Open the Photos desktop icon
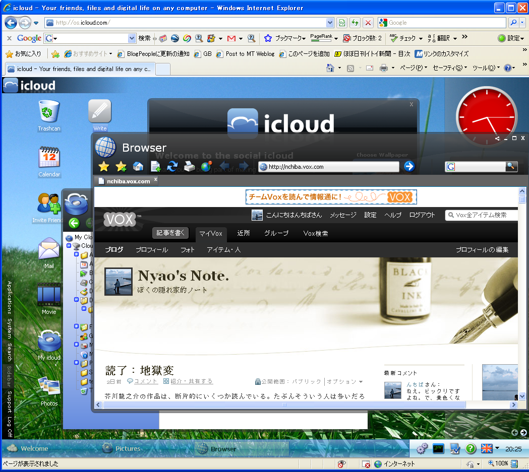The image size is (529, 472). coord(49,391)
